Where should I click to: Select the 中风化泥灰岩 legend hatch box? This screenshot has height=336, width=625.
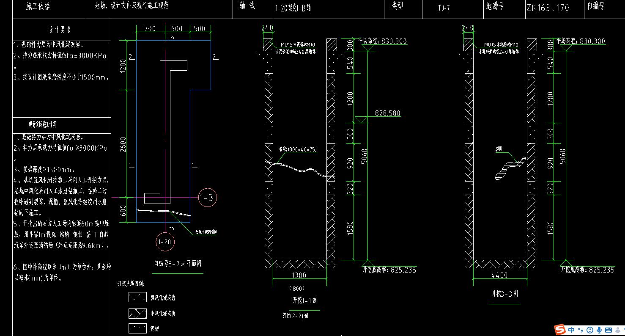137,313
